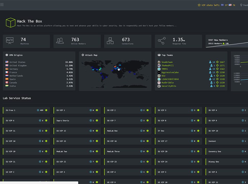Click the '763' online members count

[x=75, y=40]
